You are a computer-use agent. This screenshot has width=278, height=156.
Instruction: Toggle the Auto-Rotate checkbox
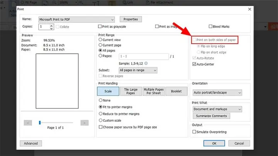[194, 58]
